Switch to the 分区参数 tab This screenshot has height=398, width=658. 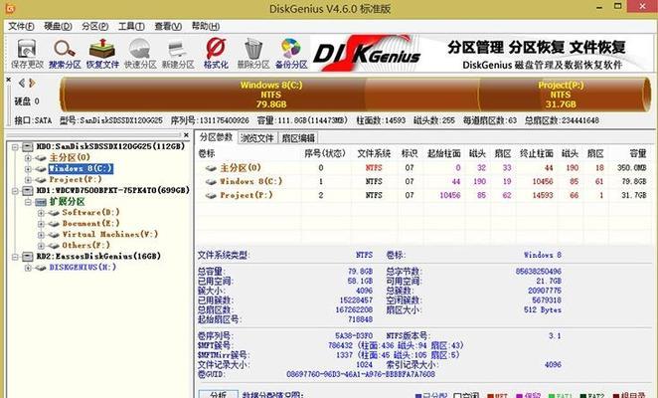[x=216, y=137]
